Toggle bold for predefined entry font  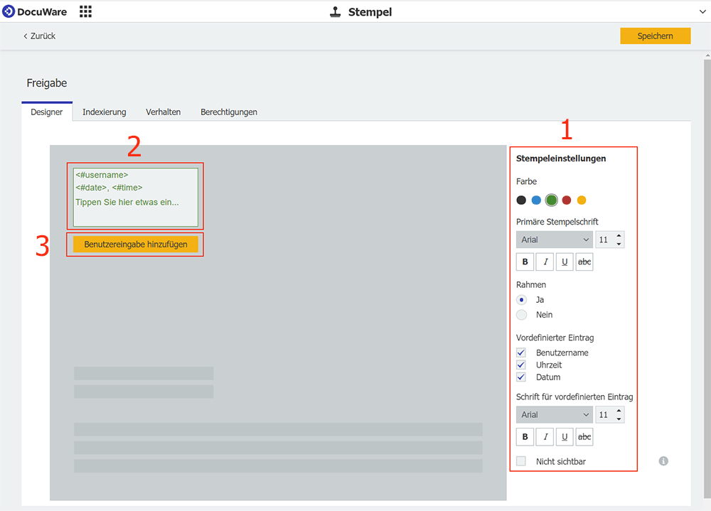tap(525, 437)
